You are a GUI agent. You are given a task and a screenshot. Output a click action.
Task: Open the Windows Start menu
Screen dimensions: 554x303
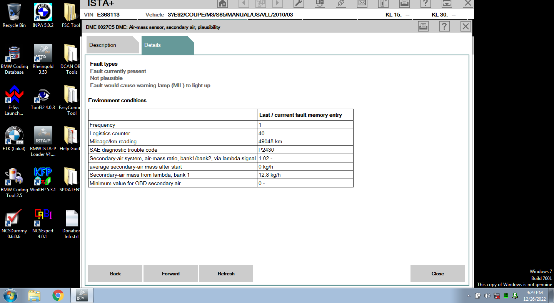coord(10,295)
